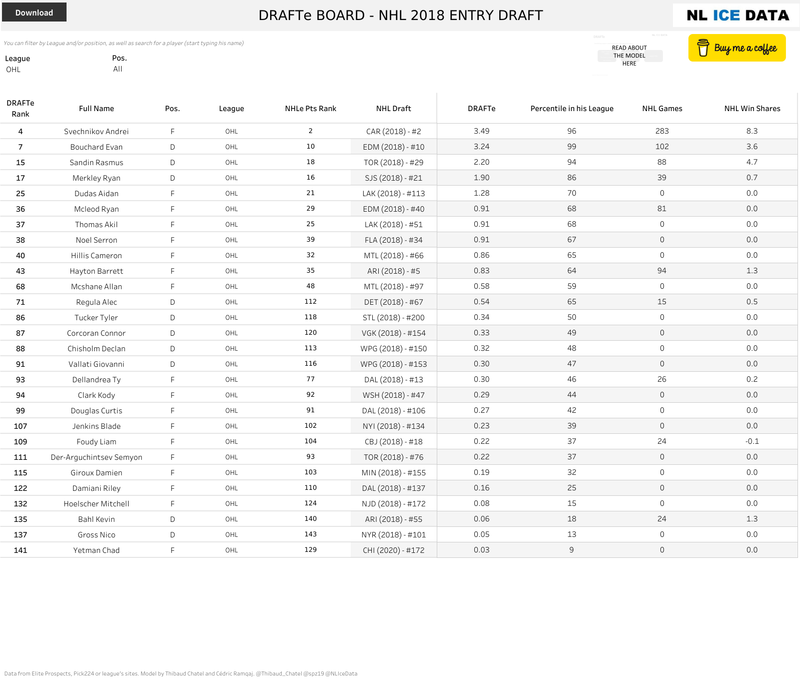Select player Vallati Giovanni
Image resolution: width=800 pixels, height=683 pixels.
tap(97, 364)
